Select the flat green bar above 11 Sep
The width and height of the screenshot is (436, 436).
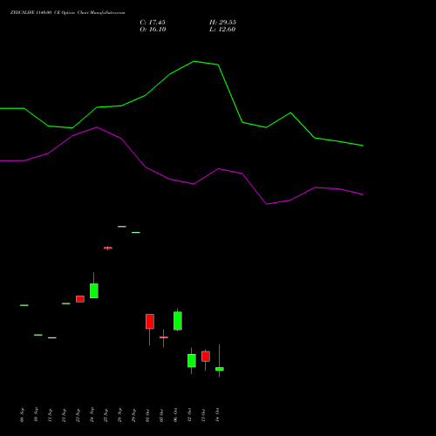(52, 337)
